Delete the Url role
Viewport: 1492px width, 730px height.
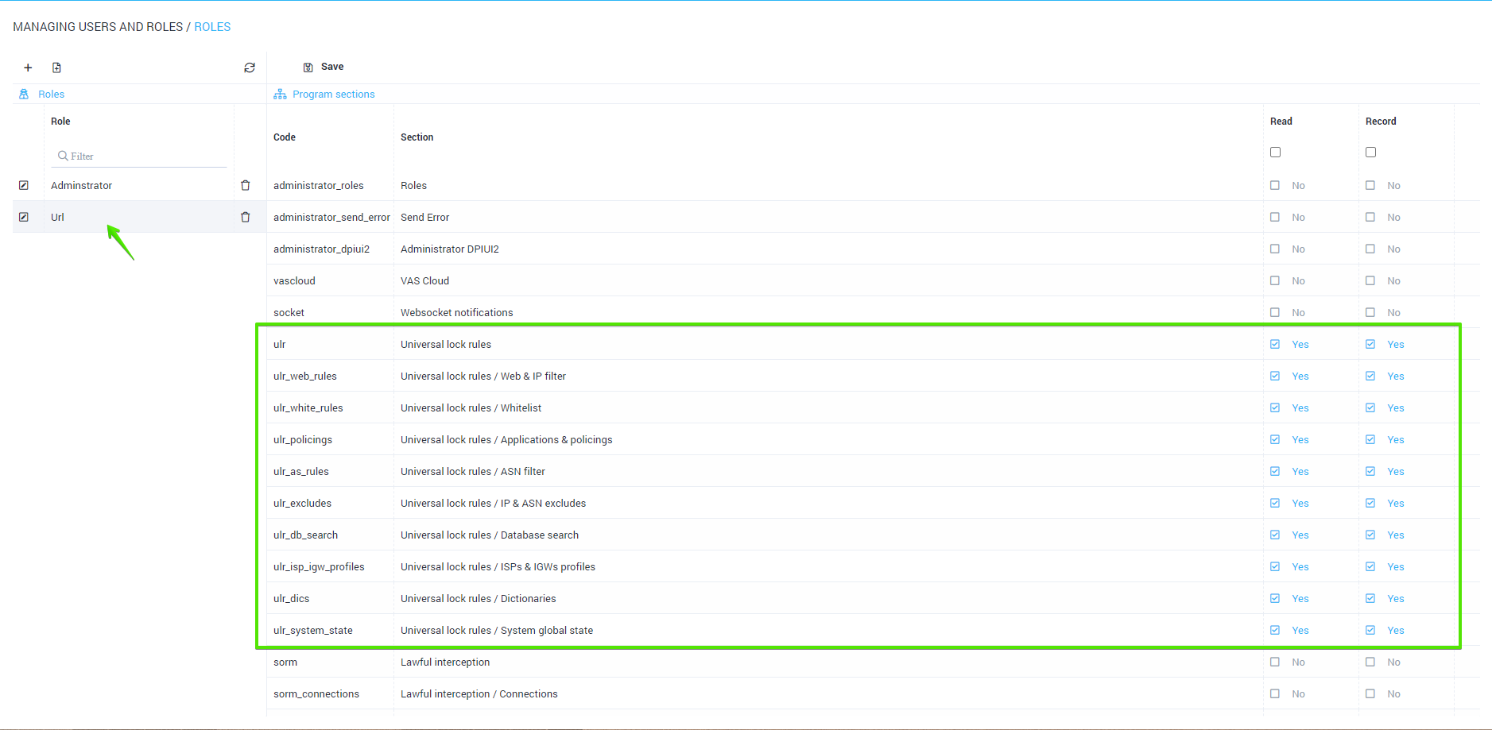click(245, 217)
